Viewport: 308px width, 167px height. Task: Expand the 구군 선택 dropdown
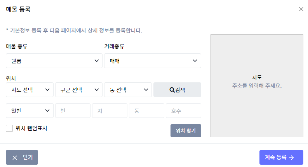[79, 90]
